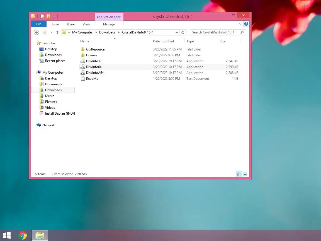Viewport: 321px width, 241px height.
Task: Open Downloads under Favorites
Action: coord(53,55)
